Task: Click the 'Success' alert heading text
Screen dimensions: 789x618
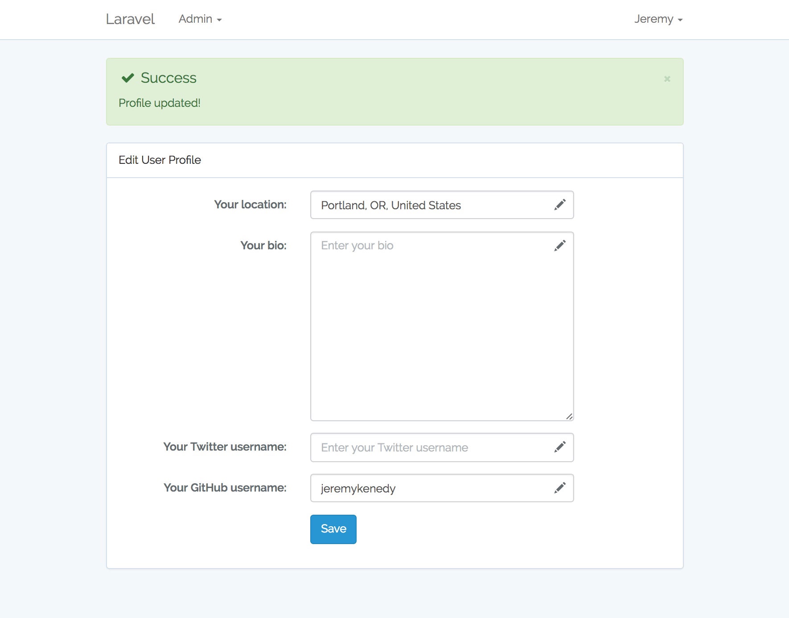Action: coord(168,78)
